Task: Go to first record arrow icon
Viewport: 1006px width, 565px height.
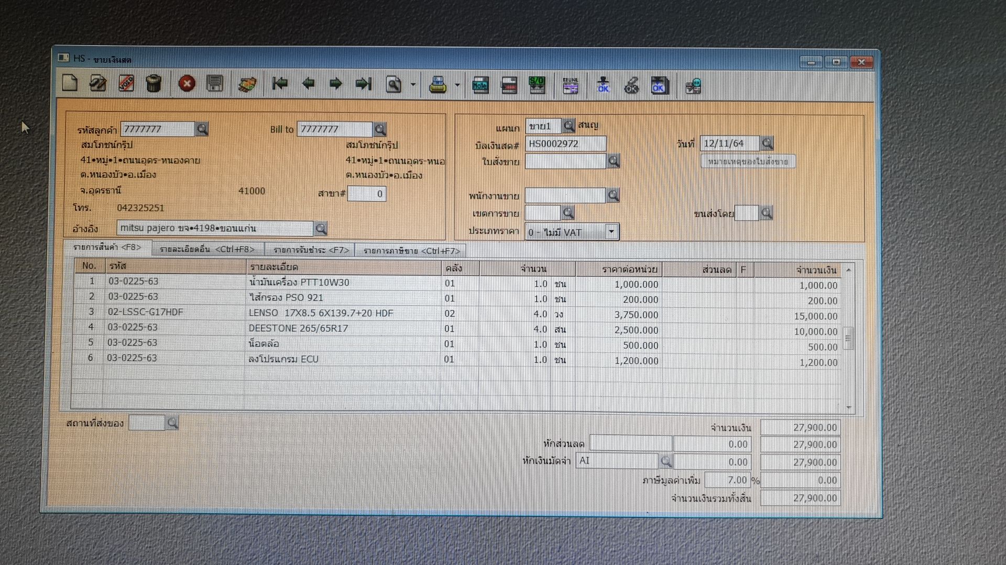Action: click(x=280, y=84)
